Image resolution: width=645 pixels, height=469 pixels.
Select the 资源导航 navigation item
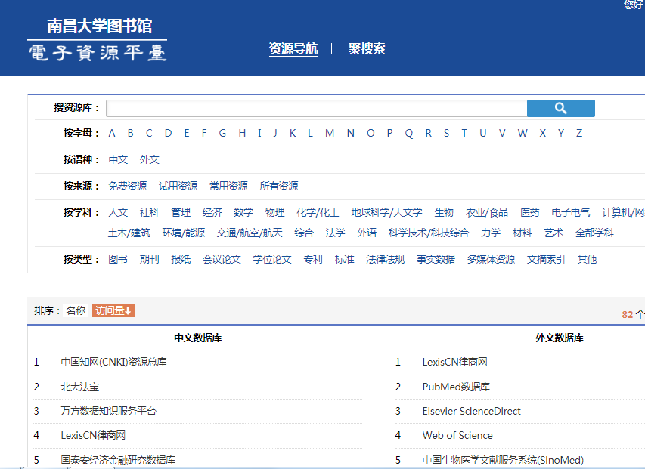[293, 47]
